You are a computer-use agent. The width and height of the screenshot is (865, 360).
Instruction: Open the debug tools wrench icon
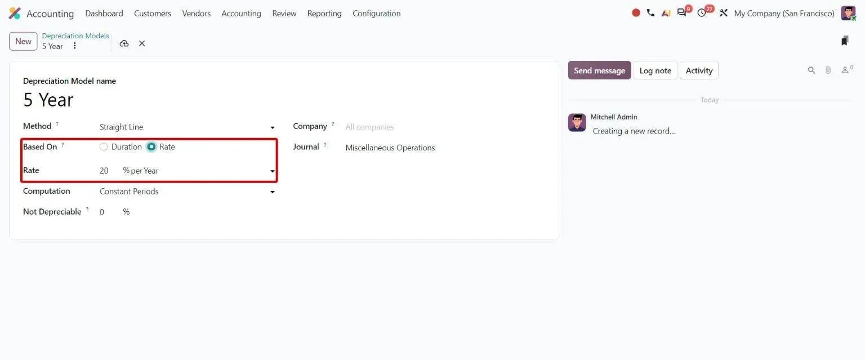724,13
